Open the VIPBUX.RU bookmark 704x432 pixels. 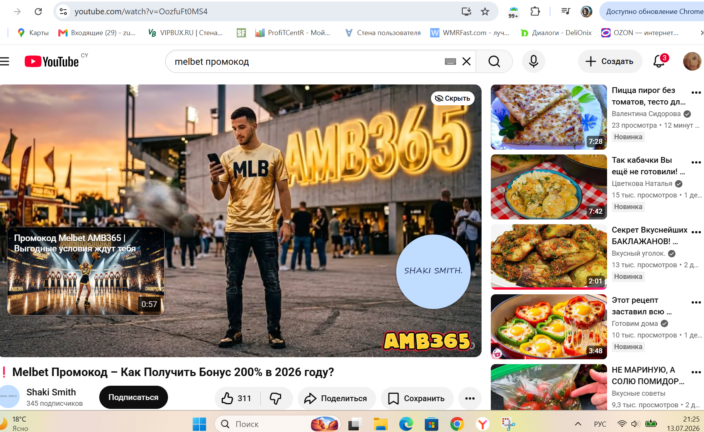(x=185, y=33)
